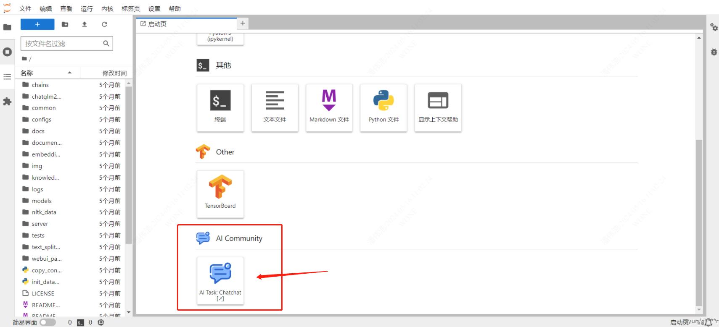The height and width of the screenshot is (327, 719).
Task: Refresh the file browser list
Action: tap(104, 24)
